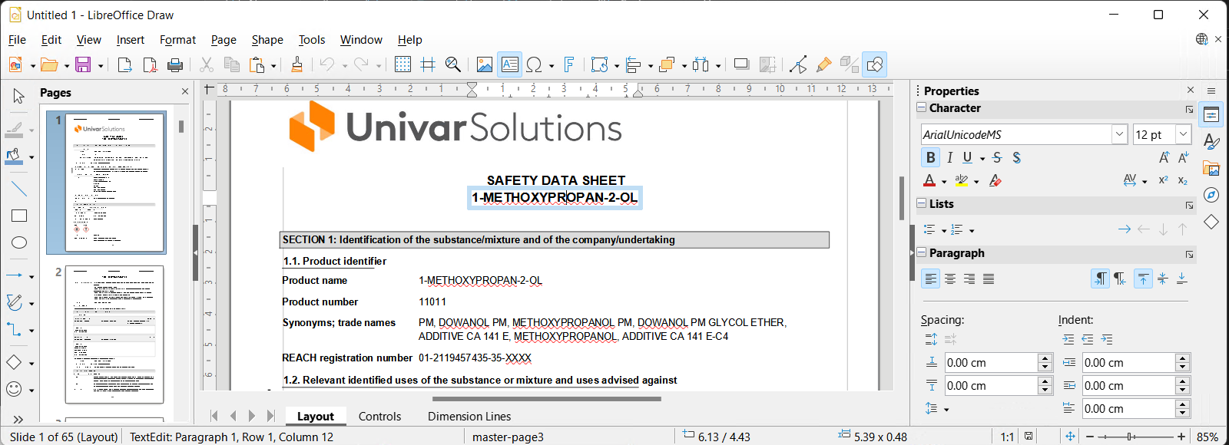Select the Symbol Shapes smiley tool
The height and width of the screenshot is (445, 1229).
[x=15, y=389]
